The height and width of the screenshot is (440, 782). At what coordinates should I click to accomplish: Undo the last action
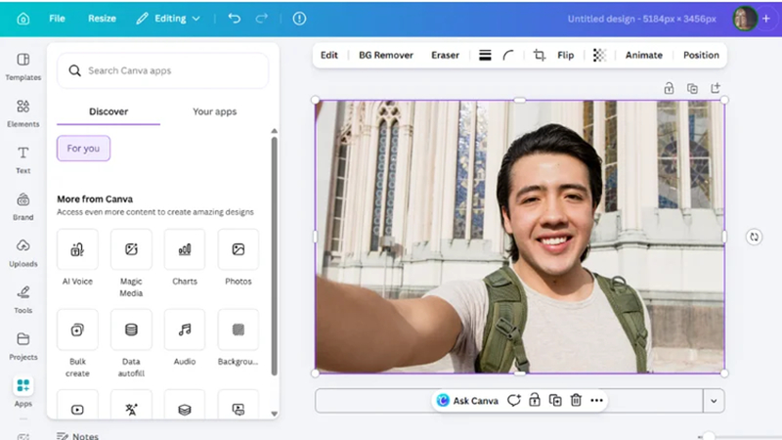pos(235,19)
